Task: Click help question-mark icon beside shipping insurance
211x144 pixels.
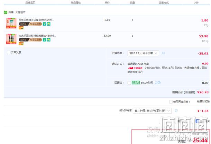Action: pyautogui.click(x=159, y=83)
